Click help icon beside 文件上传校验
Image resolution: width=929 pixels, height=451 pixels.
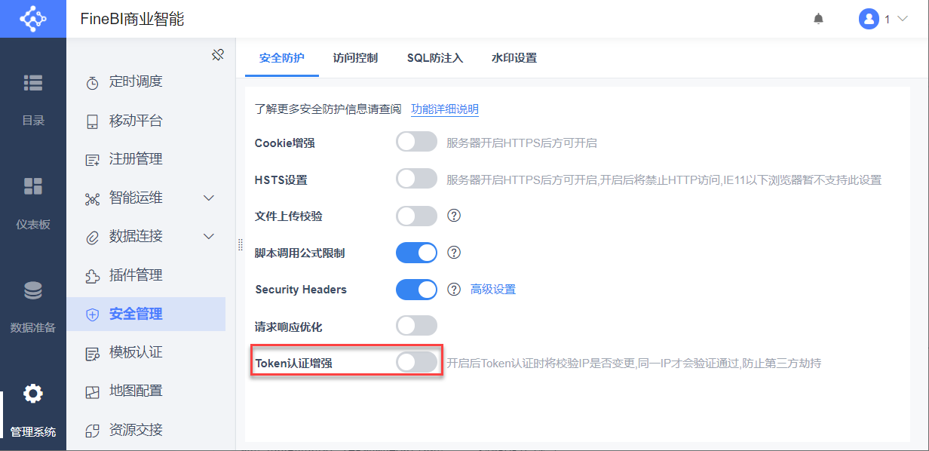tap(454, 216)
